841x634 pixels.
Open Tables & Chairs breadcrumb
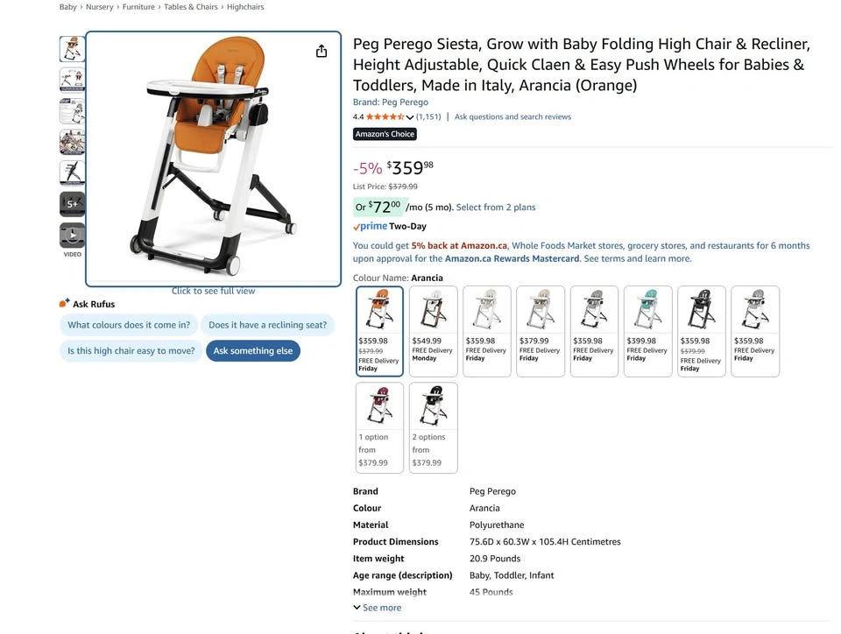(x=191, y=7)
